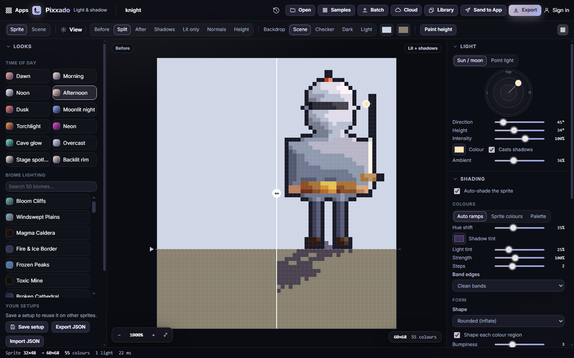
Task: Zoom in with the plus icon
Action: (153, 335)
